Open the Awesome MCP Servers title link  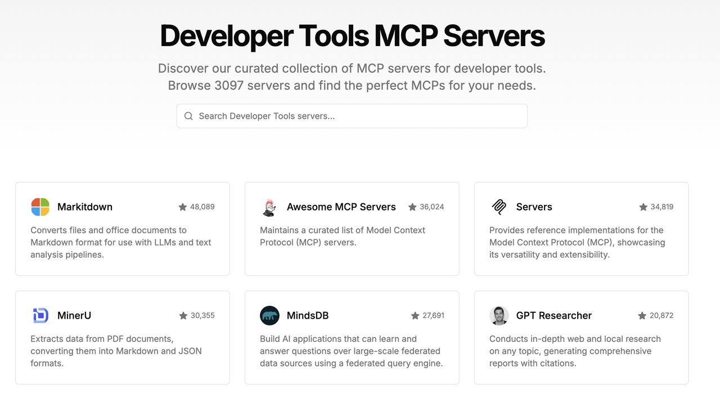pyautogui.click(x=341, y=207)
